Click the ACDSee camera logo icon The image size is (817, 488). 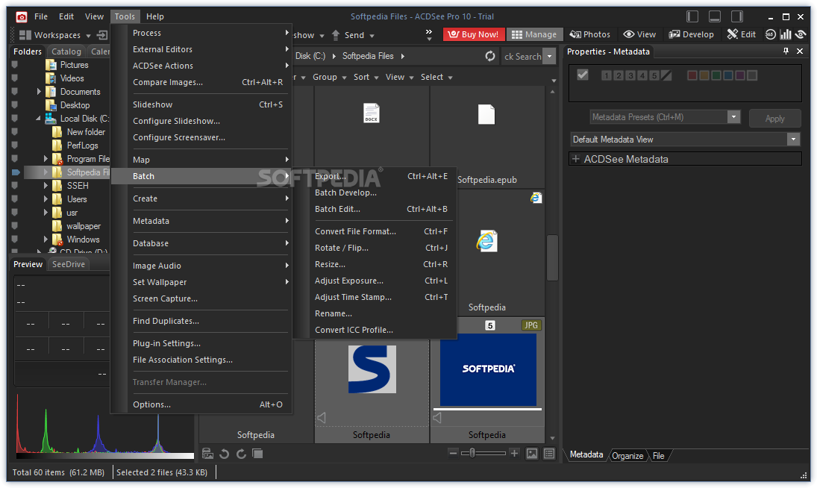pos(22,17)
